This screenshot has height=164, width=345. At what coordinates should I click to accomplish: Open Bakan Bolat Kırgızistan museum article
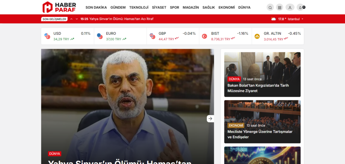point(258,88)
